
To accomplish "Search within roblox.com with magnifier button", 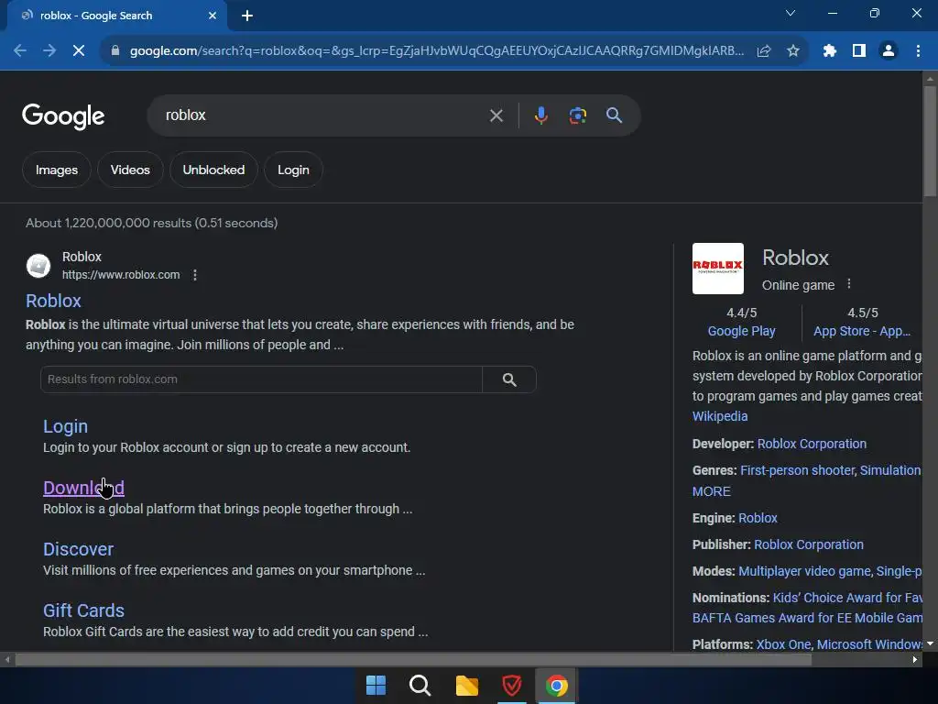I will (509, 379).
